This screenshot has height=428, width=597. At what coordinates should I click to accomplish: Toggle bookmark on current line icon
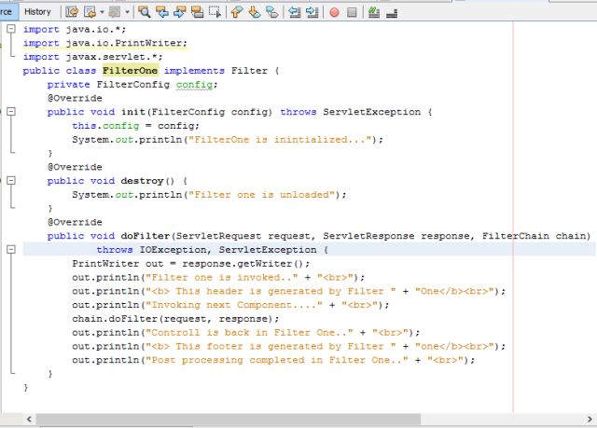pos(271,12)
